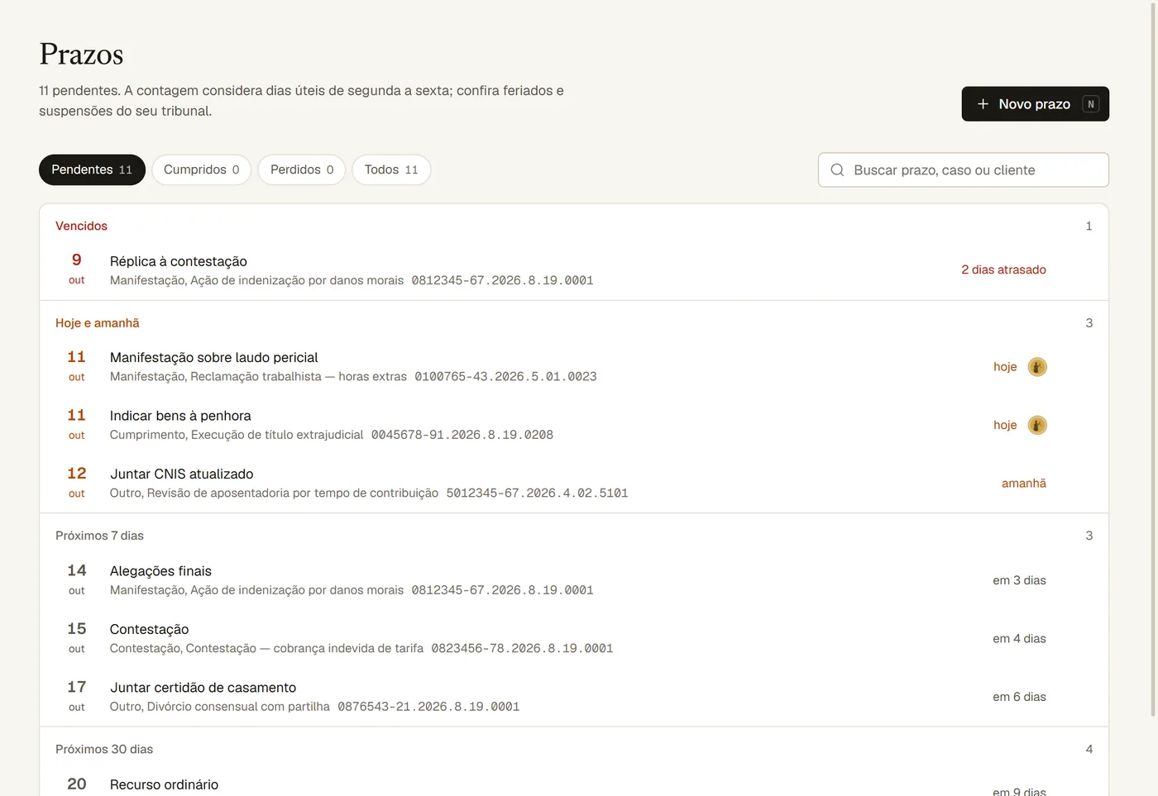Click the '9 out' date of Réplica à contestação
This screenshot has width=1158, height=796.
pos(77,269)
